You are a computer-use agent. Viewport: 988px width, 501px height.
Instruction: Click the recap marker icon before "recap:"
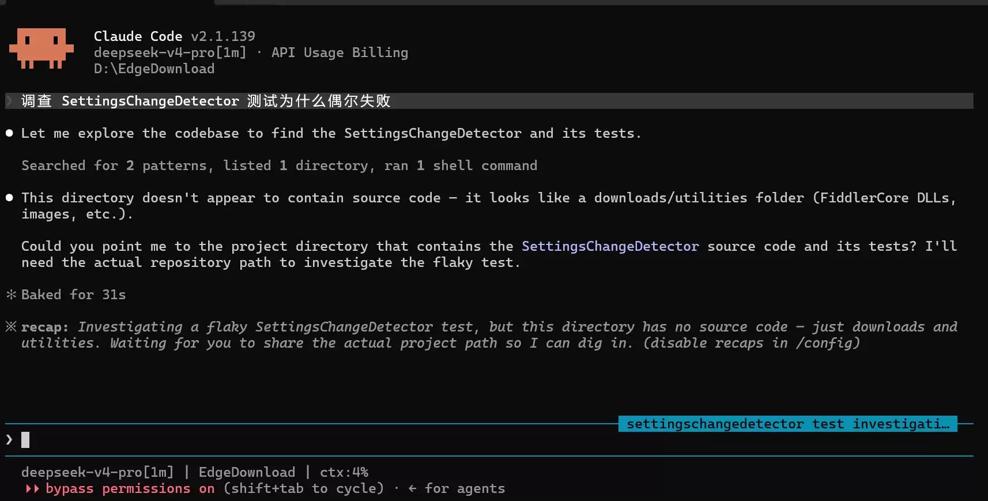tap(11, 327)
